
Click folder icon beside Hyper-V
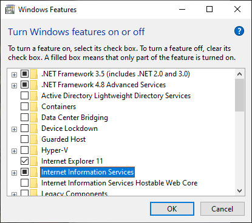pos(33,150)
